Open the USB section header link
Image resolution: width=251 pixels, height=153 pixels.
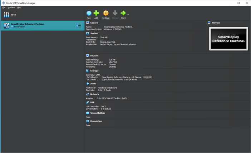pyautogui.click(x=92, y=103)
